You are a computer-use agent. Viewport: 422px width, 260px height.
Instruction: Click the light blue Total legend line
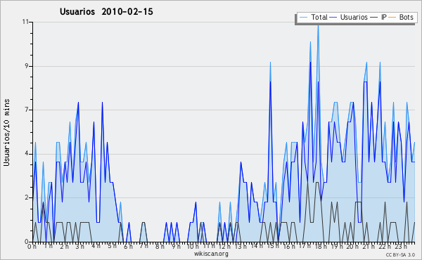303,18
